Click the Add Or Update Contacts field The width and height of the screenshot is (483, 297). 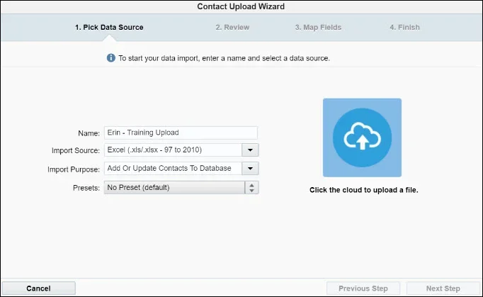pos(173,169)
